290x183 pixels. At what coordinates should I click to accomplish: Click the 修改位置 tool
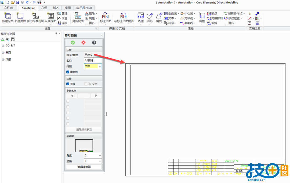(232, 18)
